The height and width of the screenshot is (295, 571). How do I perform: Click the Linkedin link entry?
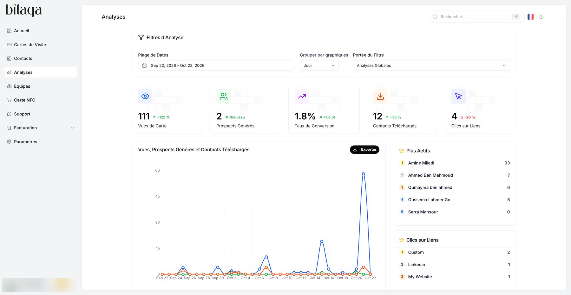454,265
